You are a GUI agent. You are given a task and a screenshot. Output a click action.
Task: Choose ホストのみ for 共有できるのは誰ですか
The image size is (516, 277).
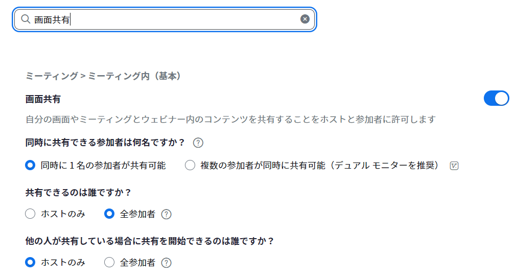coord(30,214)
